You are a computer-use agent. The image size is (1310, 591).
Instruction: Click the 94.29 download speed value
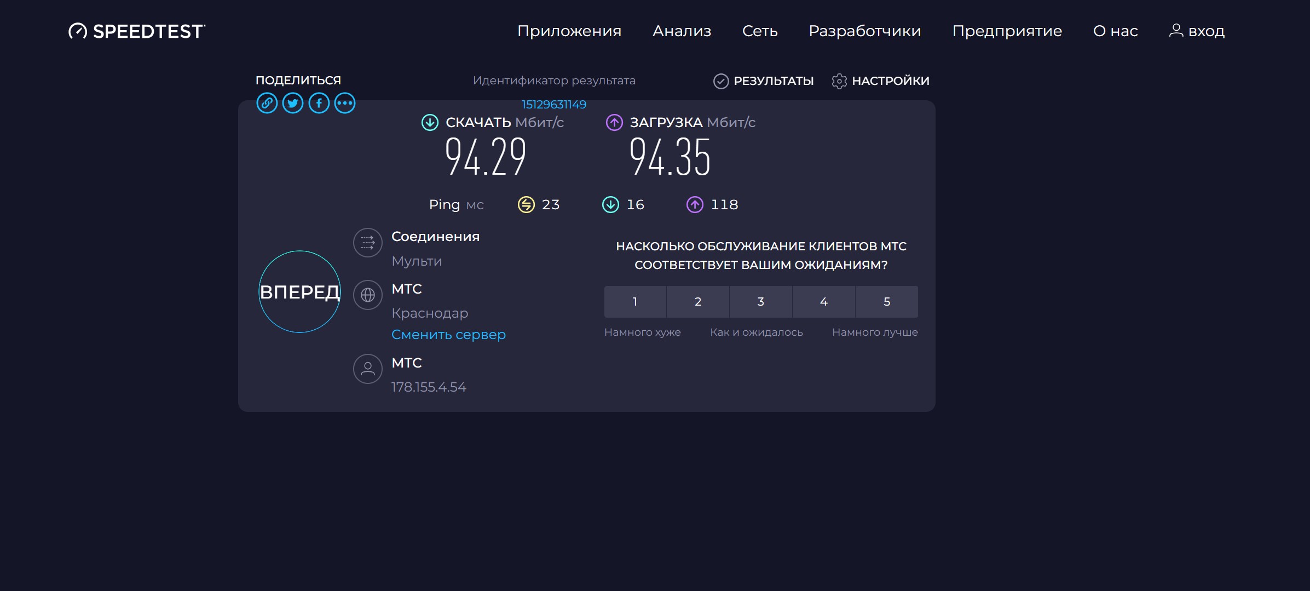[486, 157]
